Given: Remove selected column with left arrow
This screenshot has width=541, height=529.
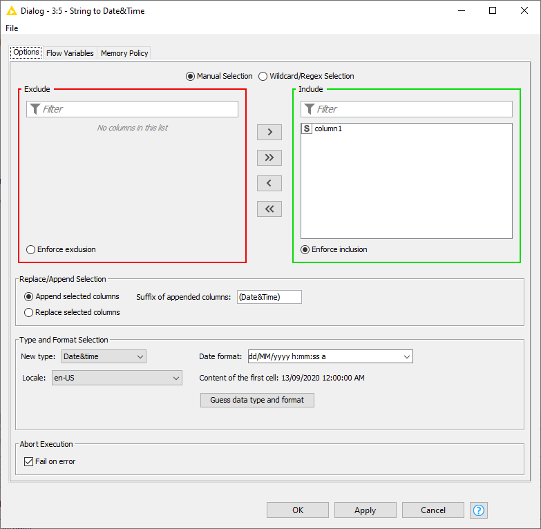Looking at the screenshot, I should click(x=269, y=183).
